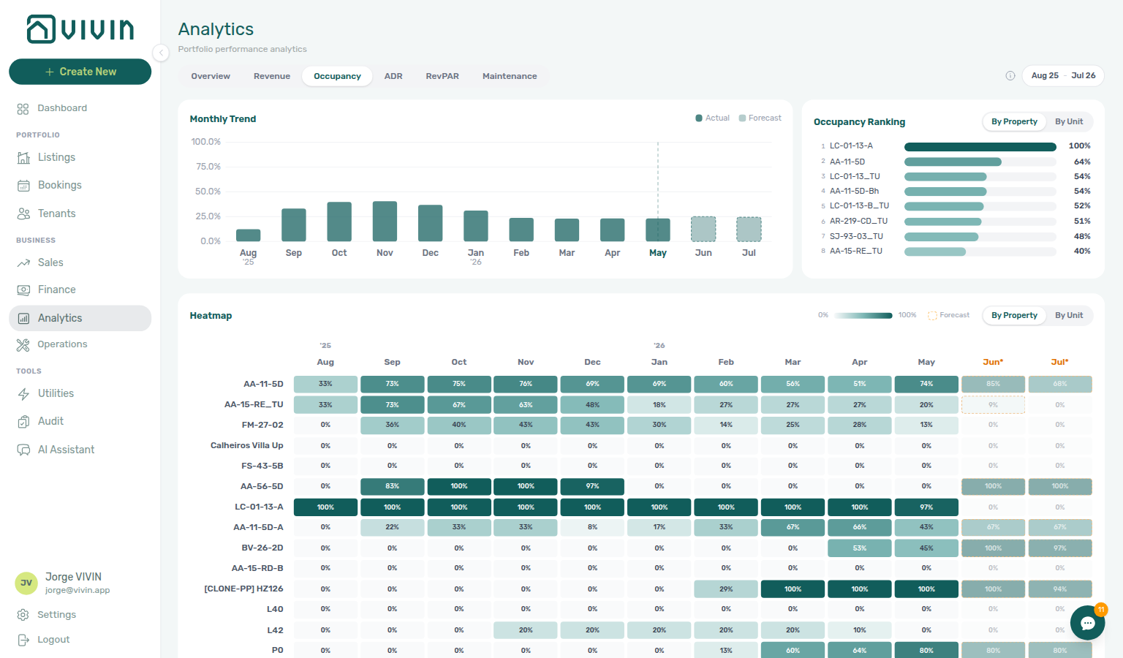The width and height of the screenshot is (1123, 658).
Task: Click the VIVIN logo
Action: click(x=80, y=29)
